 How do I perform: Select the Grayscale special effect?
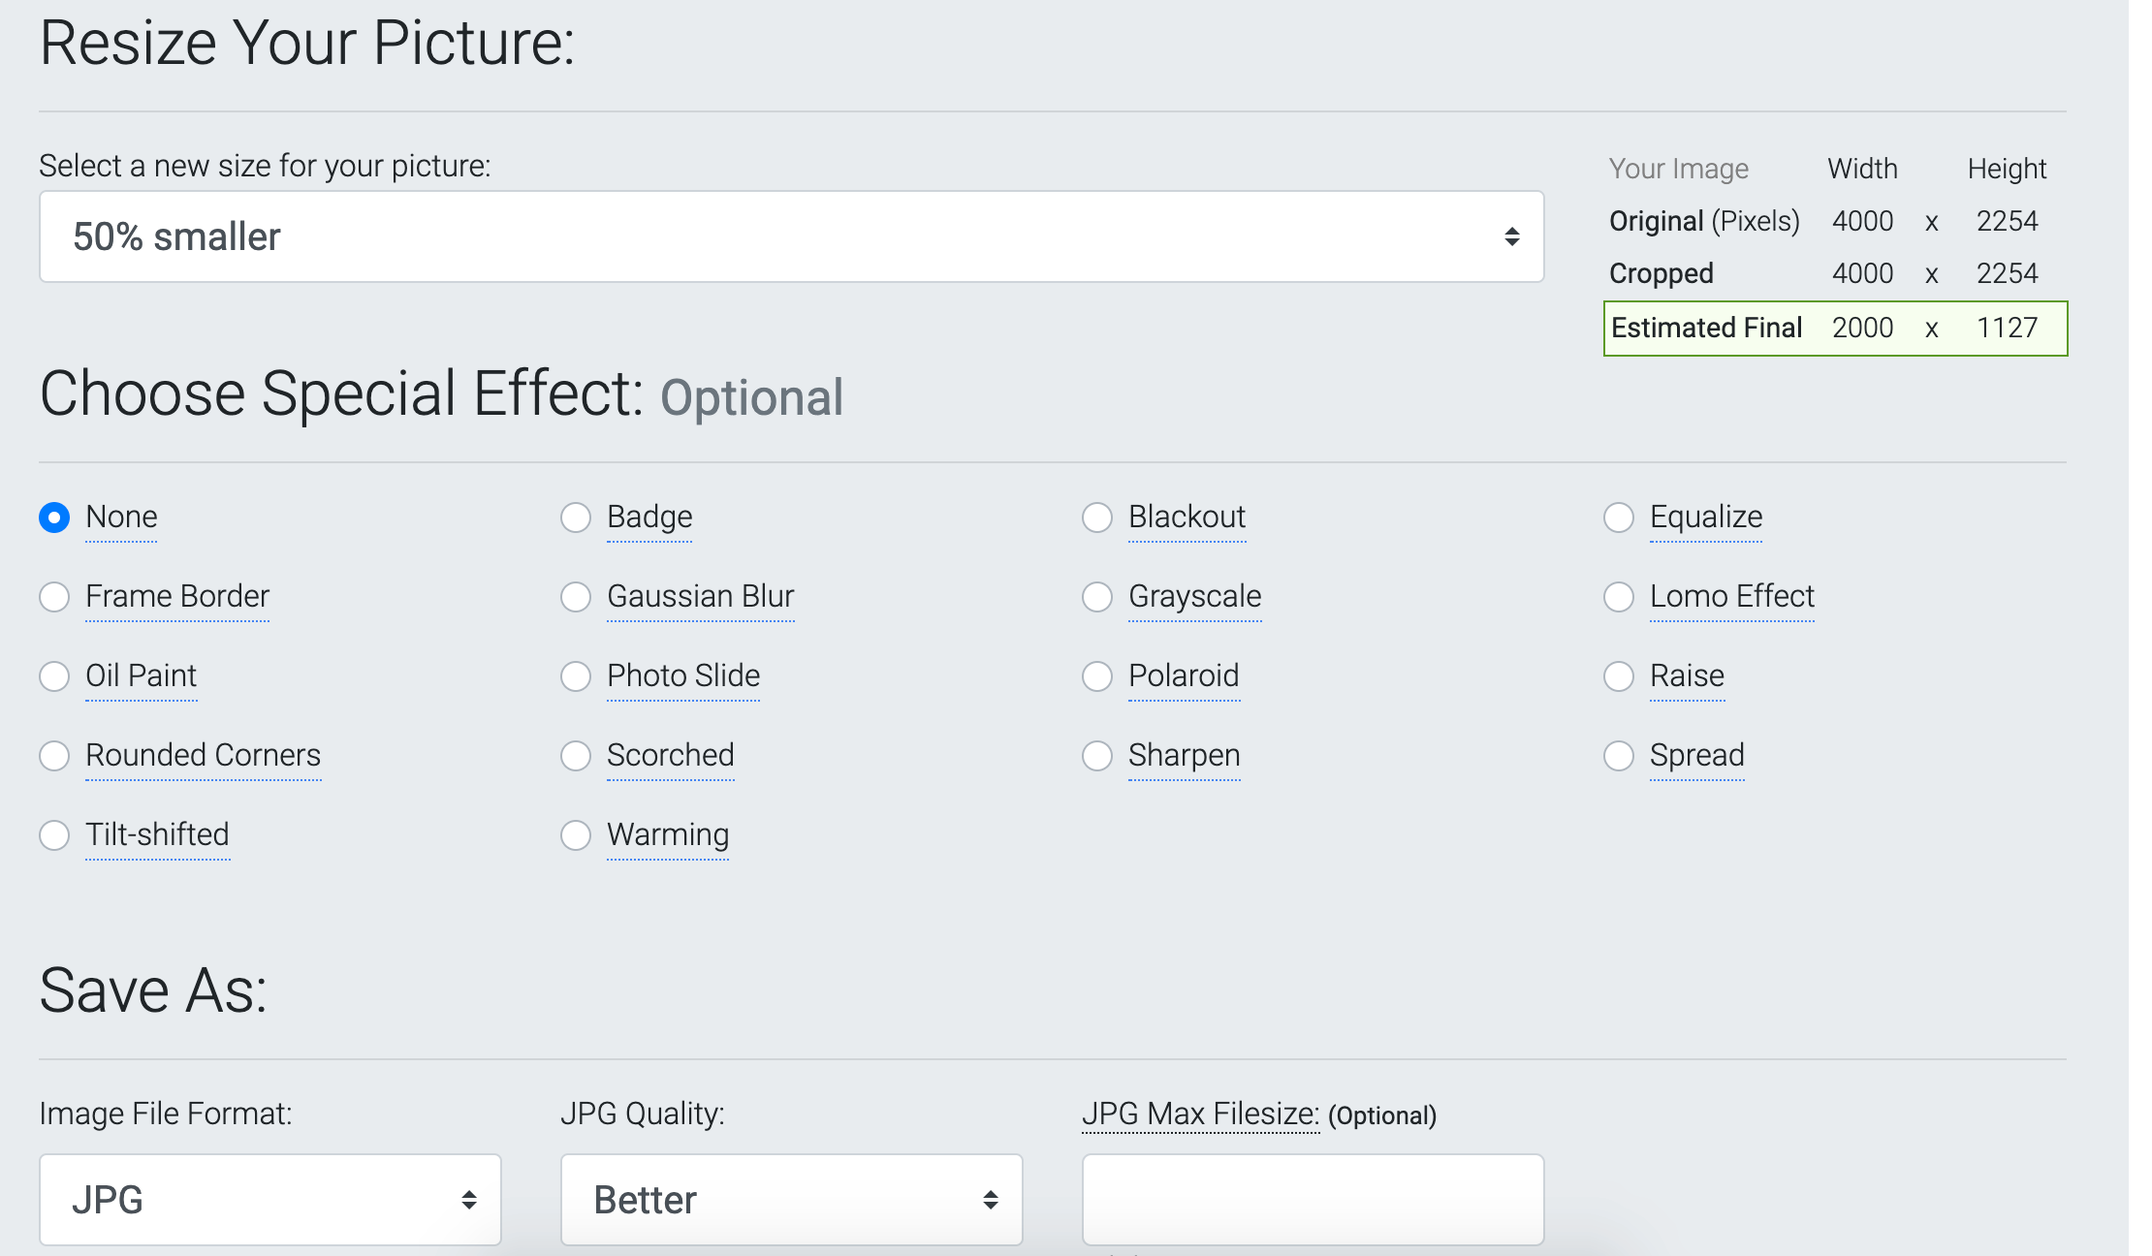pyautogui.click(x=1098, y=597)
